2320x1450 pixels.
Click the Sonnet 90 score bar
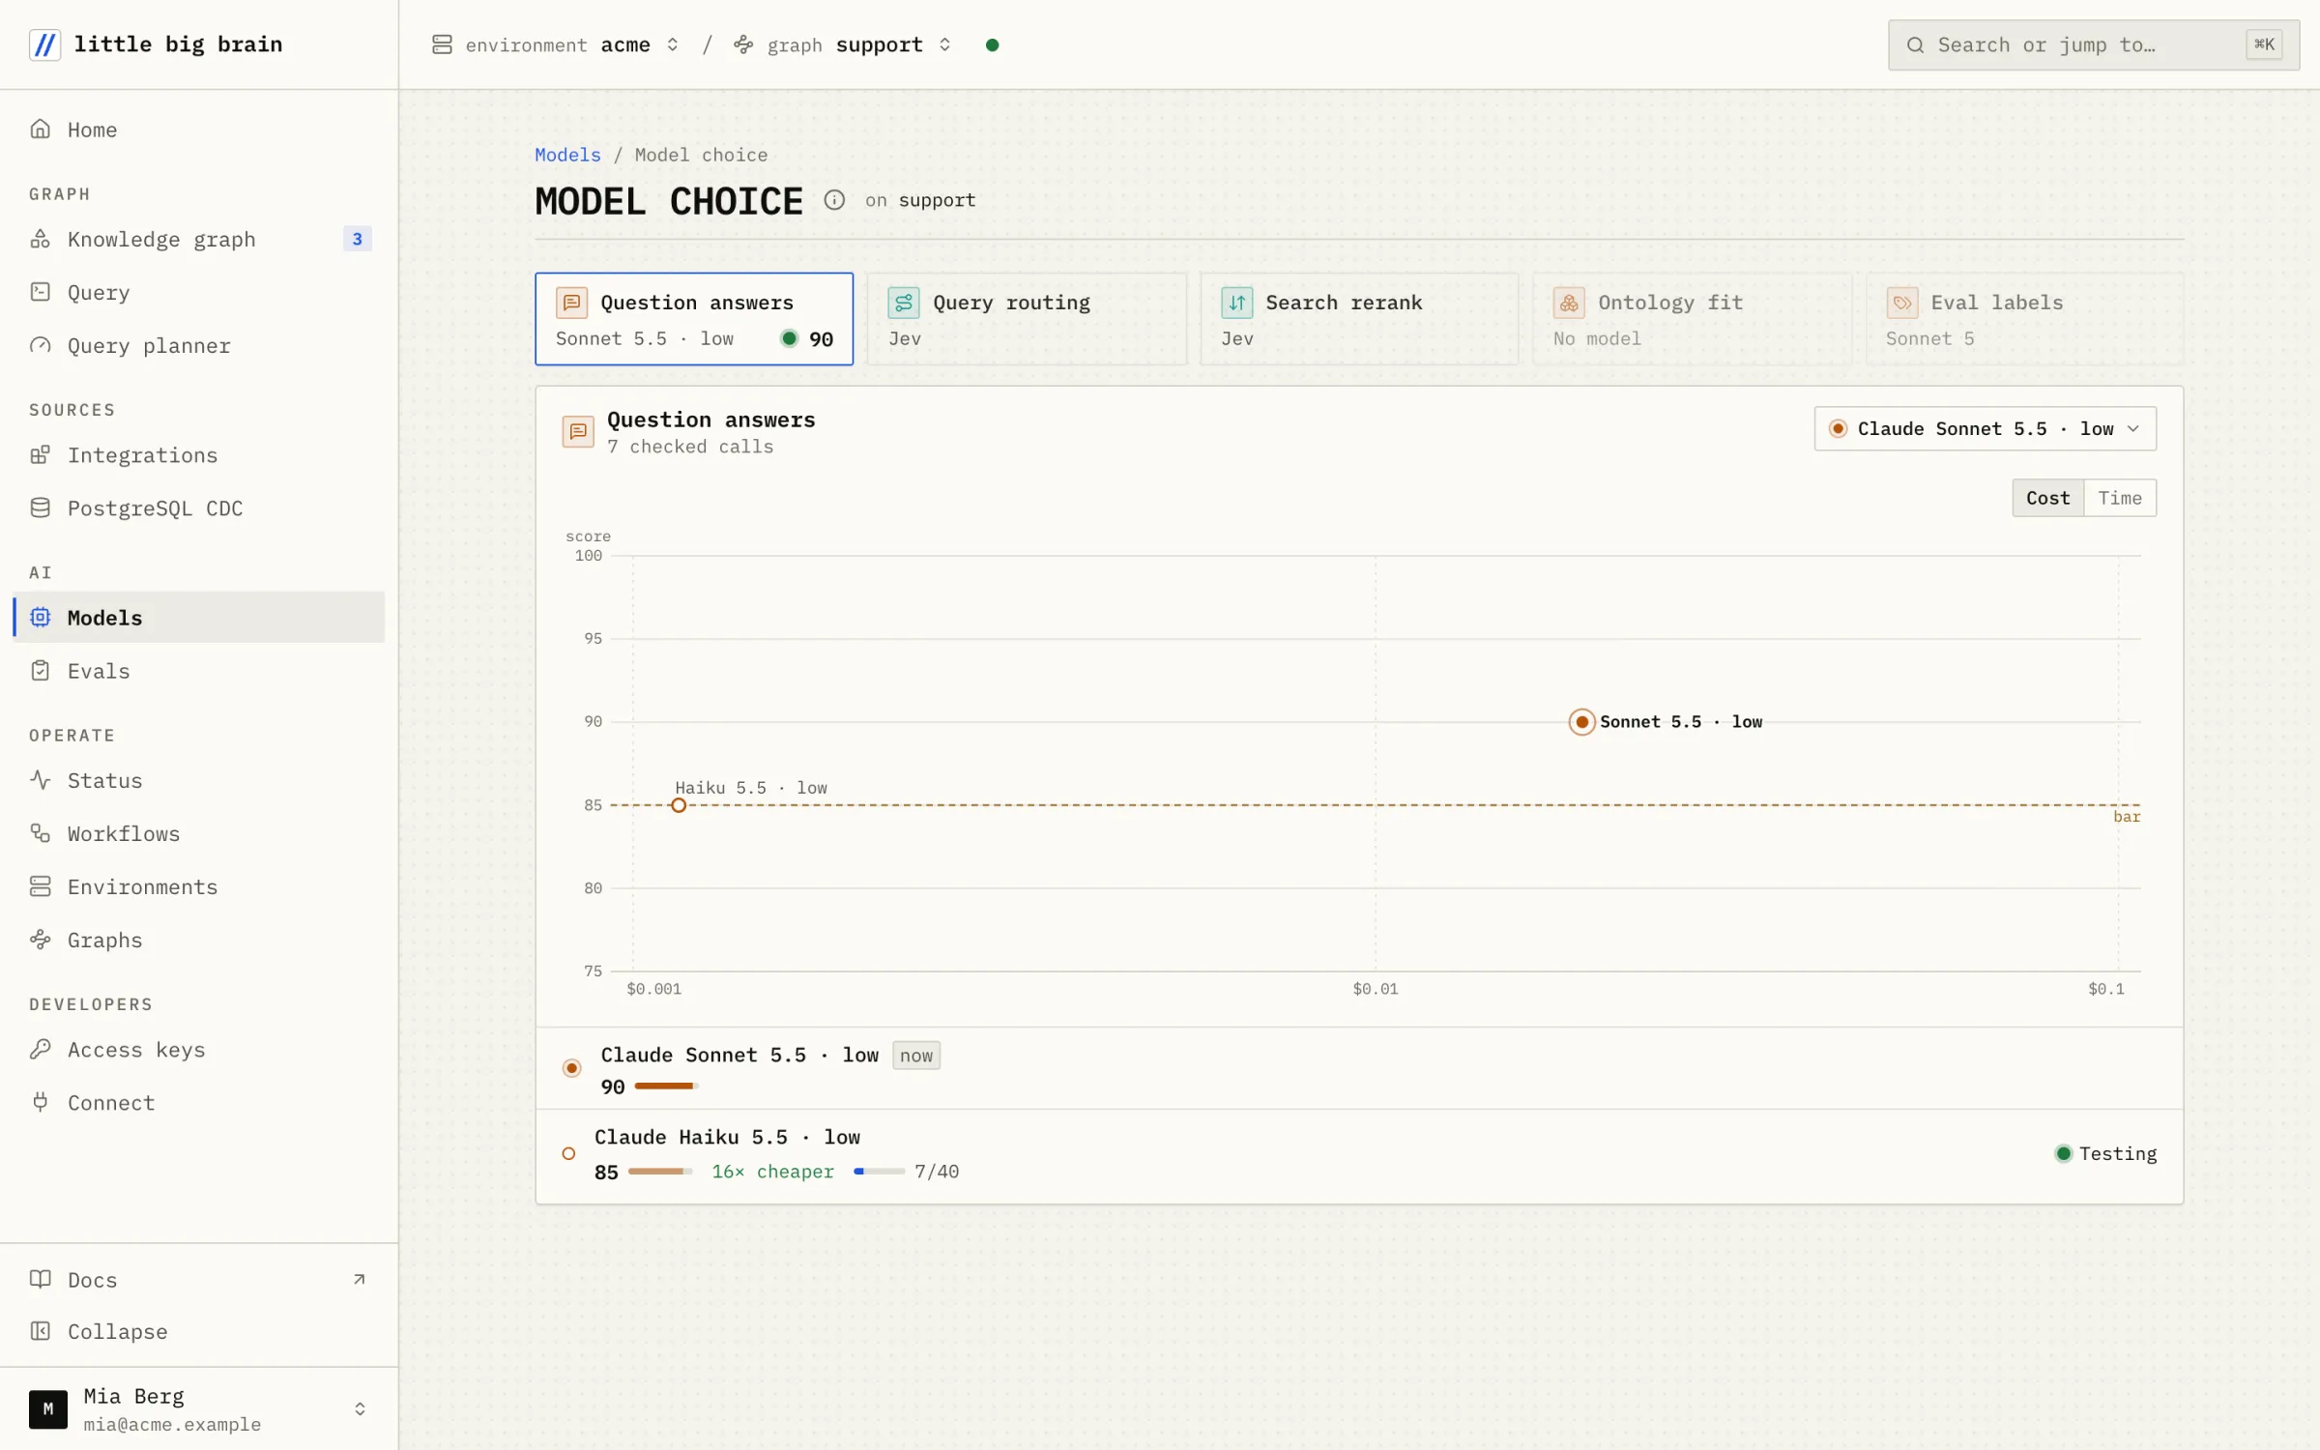tap(666, 1087)
